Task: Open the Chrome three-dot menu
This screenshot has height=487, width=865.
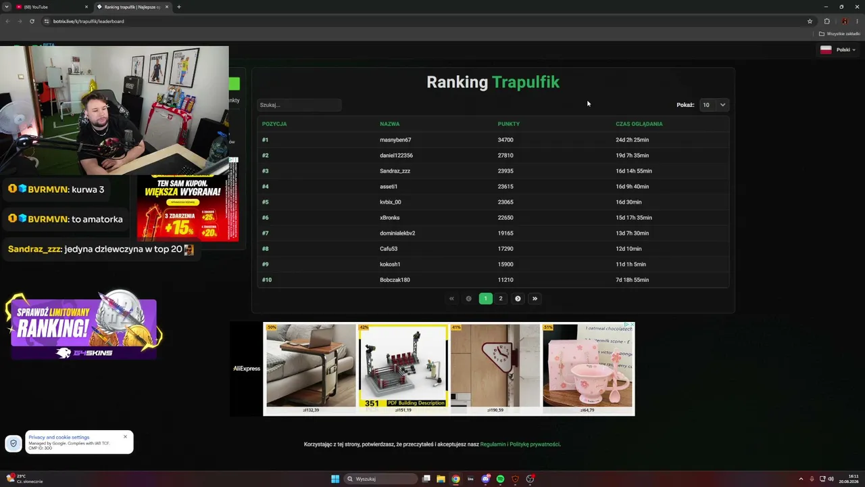Action: (x=858, y=21)
